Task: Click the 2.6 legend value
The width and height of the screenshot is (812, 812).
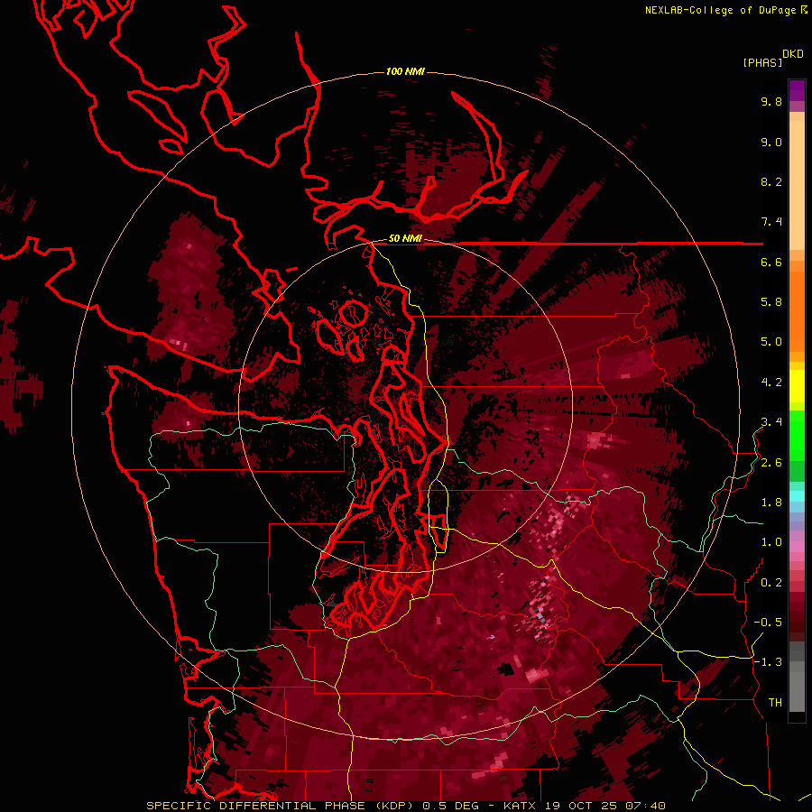Action: (771, 463)
